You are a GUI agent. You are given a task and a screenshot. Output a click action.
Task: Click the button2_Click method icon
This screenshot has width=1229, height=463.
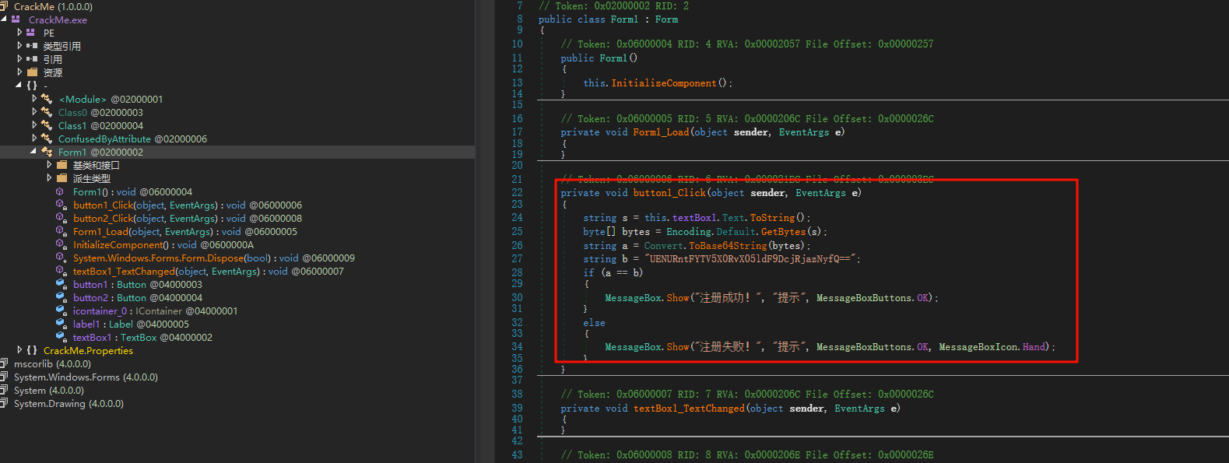coord(61,218)
